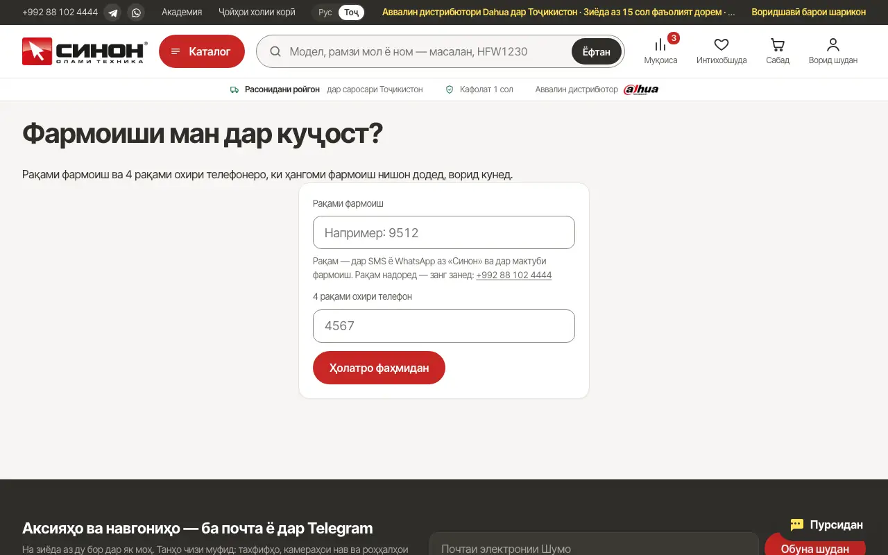Select the Тоҷ language option

click(352, 12)
